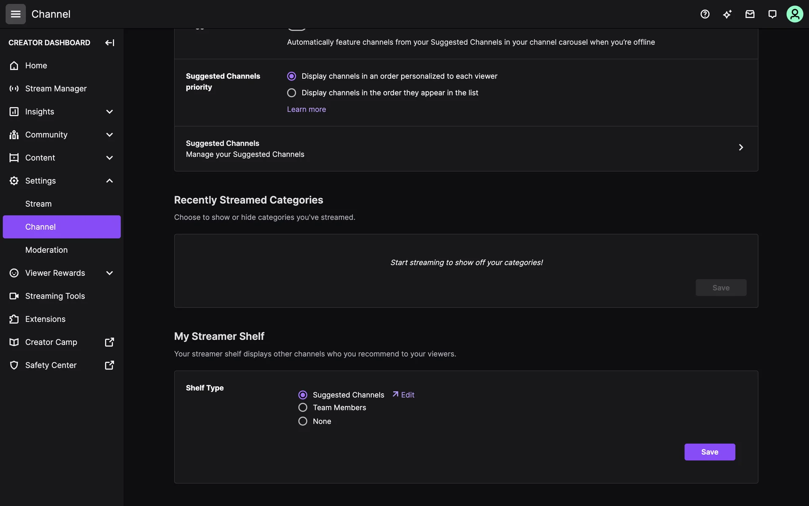
Task: Choose Team Members shelf type
Action: point(303,407)
